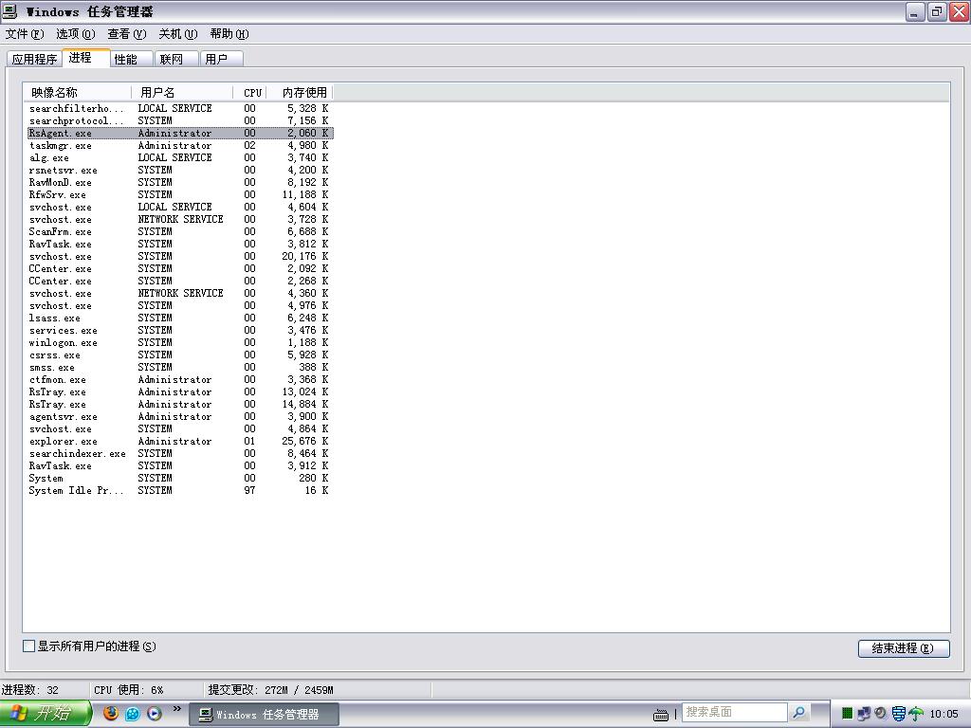This screenshot has width=971, height=728.
Task: Select the RsAgent.exe process row
Action: [179, 133]
